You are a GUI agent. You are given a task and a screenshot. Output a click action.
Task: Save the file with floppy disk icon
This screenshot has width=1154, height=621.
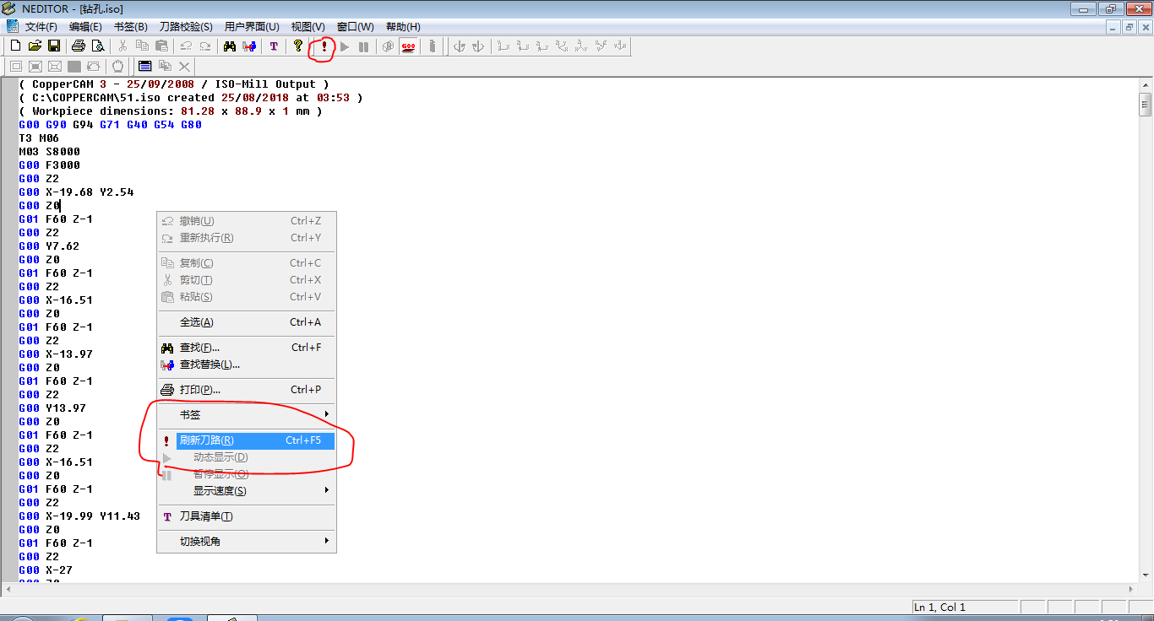(x=53, y=46)
